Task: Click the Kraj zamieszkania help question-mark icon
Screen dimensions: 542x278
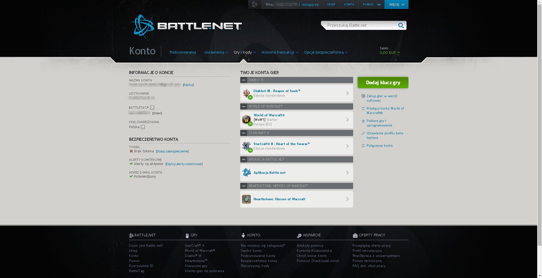Action: tap(143, 127)
